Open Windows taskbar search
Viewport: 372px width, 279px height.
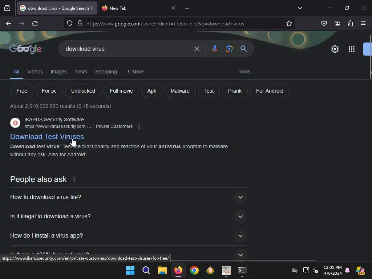coord(146,270)
